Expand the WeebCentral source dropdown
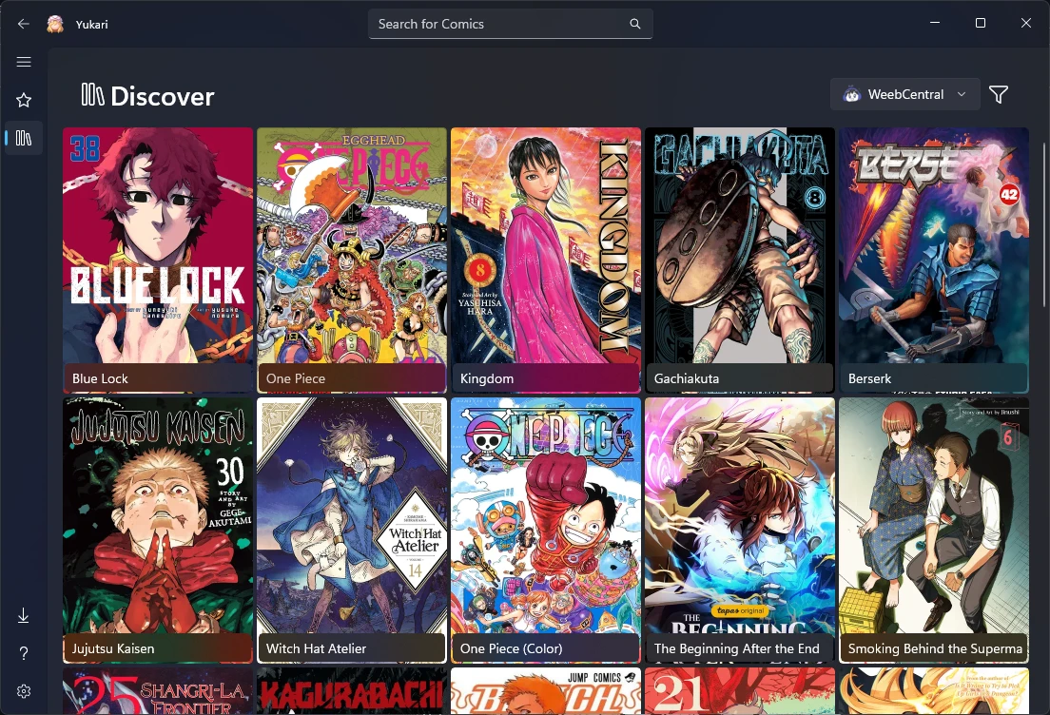Screen dimensions: 1050x715 [x=904, y=94]
